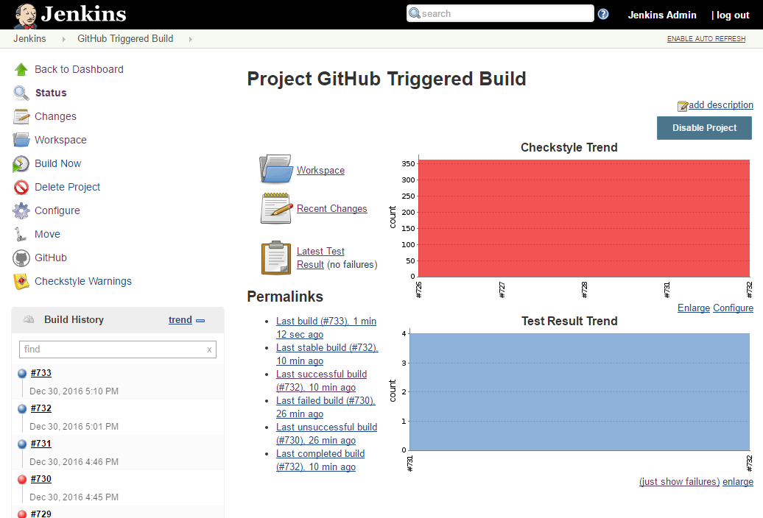Click the green Back to Dashboard arrow
The width and height of the screenshot is (763, 518).
(x=22, y=69)
